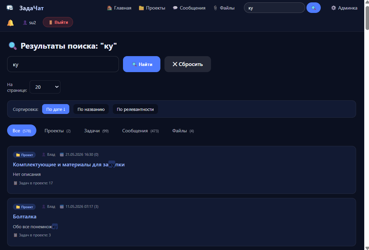Screen dimensions: 369x250
Task: Open Проекты in navigation
Action: pyautogui.click(x=152, y=8)
